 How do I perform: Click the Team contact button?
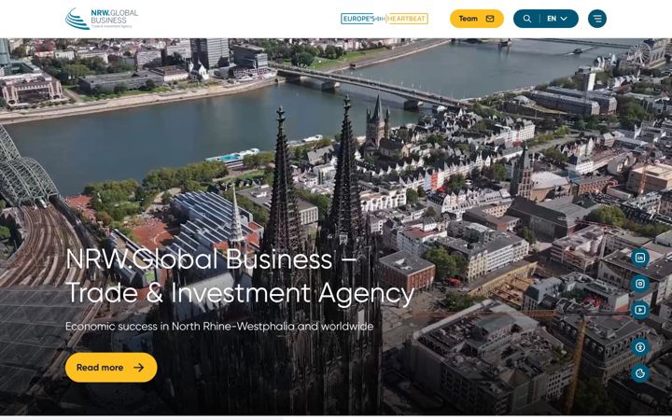coord(477,19)
